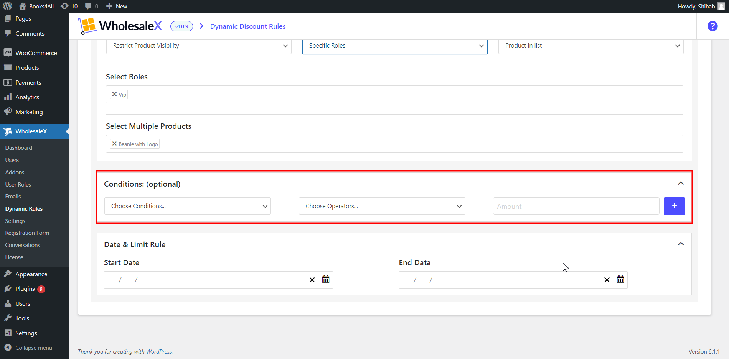The height and width of the screenshot is (359, 729).
Task: Open the End Data calendar picker
Action: coord(620,279)
